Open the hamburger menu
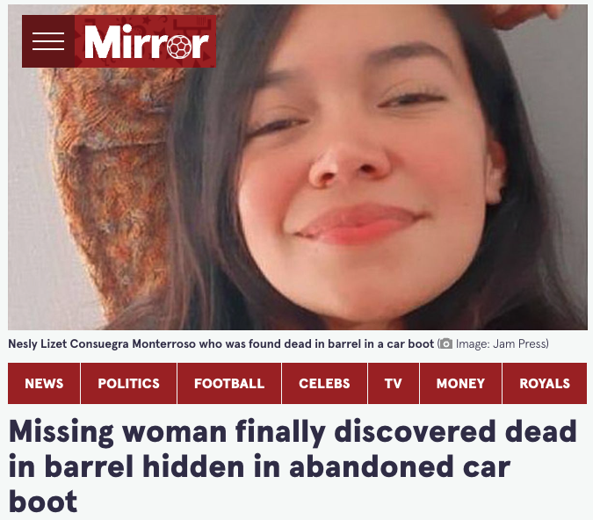The height and width of the screenshot is (520, 593). [x=48, y=41]
